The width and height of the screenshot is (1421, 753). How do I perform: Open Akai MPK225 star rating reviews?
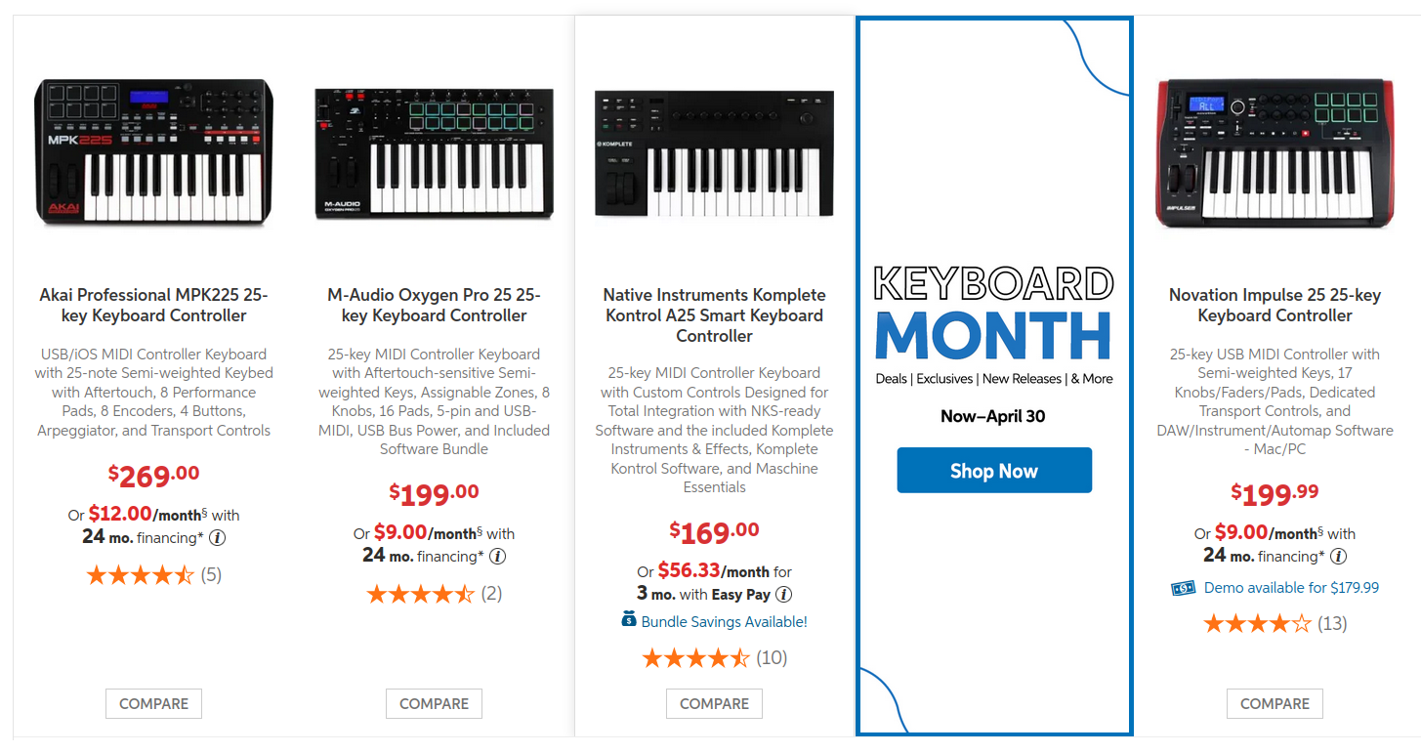pyautogui.click(x=154, y=575)
